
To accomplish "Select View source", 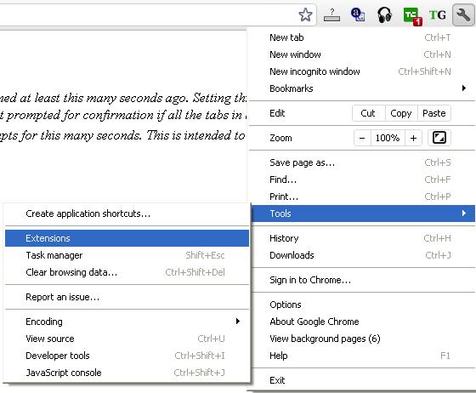I will tap(127, 339).
